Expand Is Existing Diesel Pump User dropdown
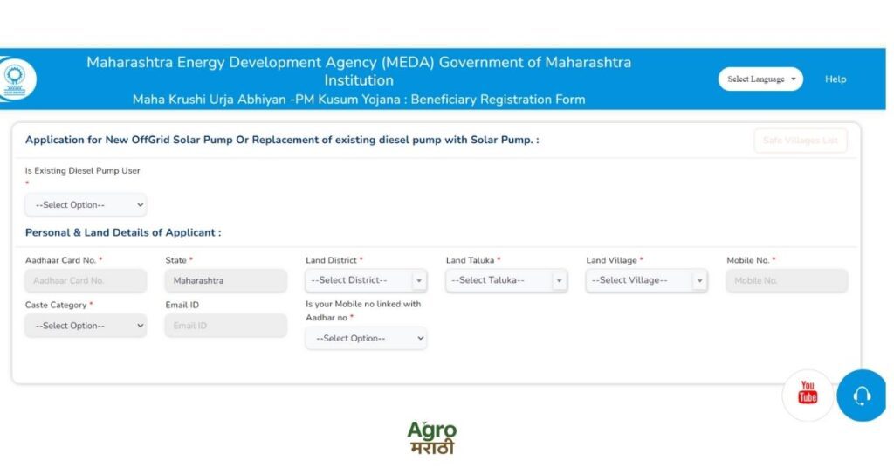The width and height of the screenshot is (894, 468). pyautogui.click(x=86, y=204)
